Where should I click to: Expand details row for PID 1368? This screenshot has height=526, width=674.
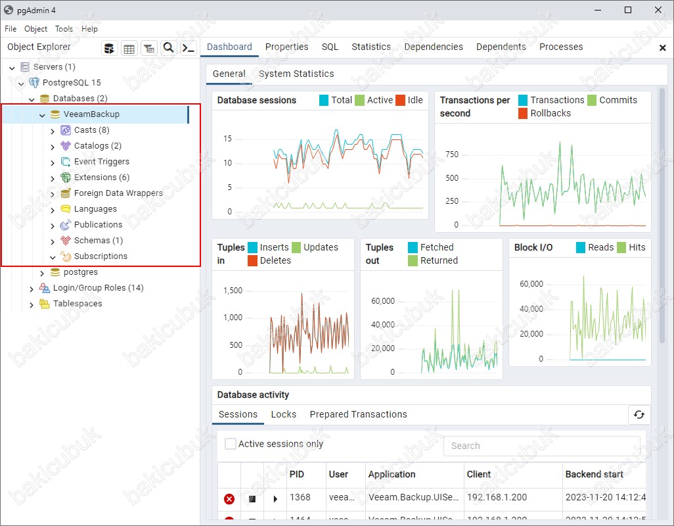[x=275, y=499]
